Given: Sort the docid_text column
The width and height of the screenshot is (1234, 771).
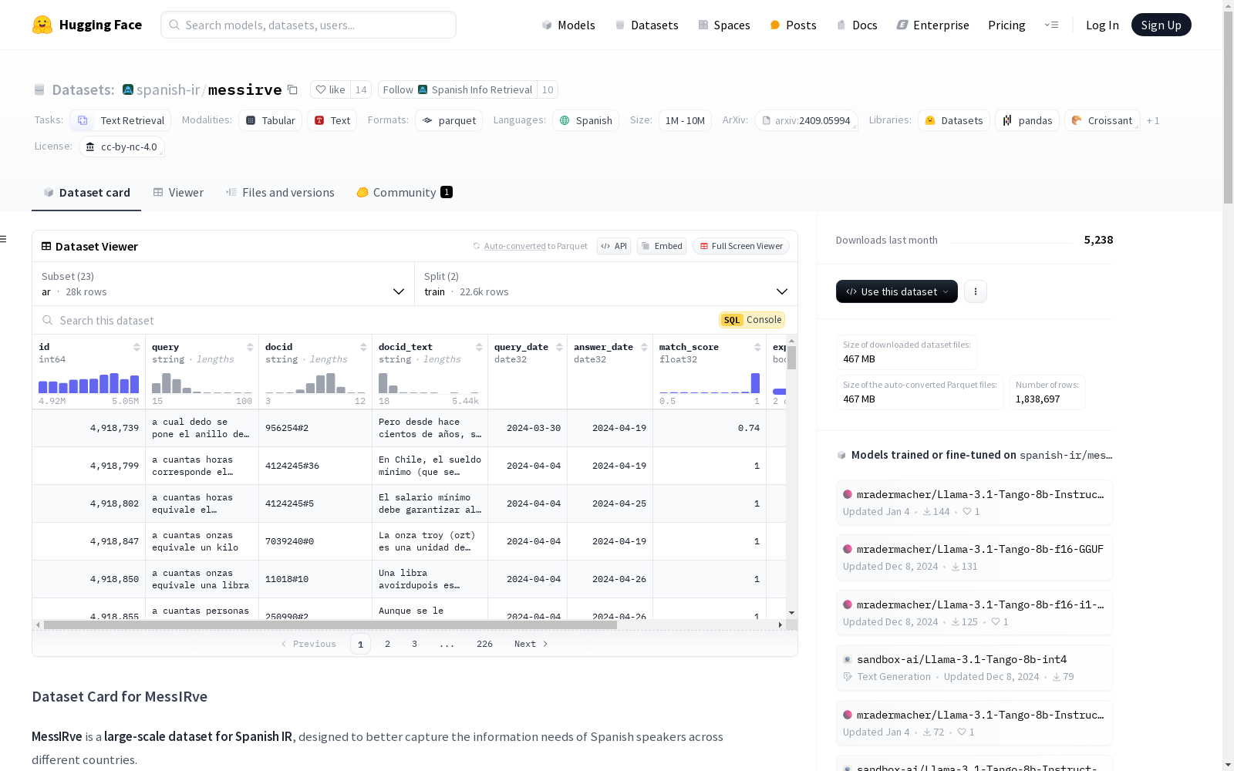Looking at the screenshot, I should (479, 347).
